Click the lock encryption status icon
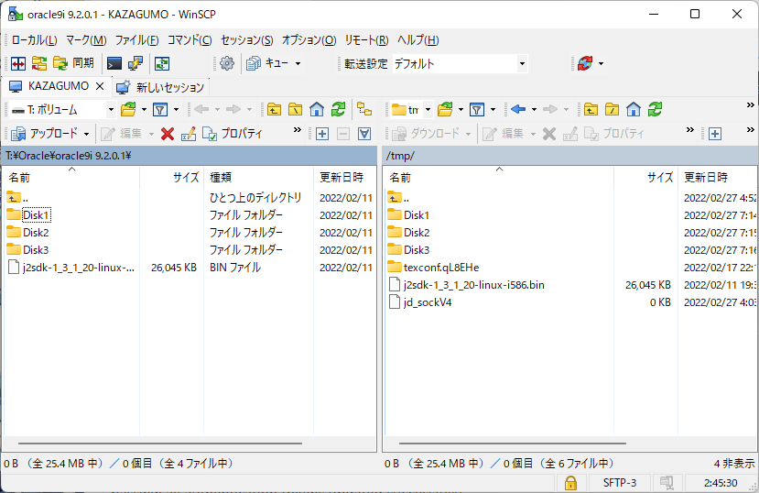This screenshot has width=759, height=493. [570, 482]
